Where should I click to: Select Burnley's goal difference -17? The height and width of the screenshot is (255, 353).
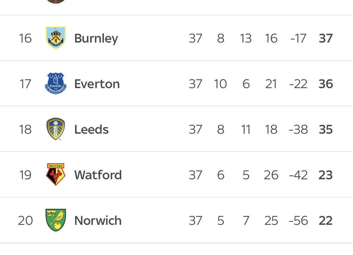click(x=298, y=38)
